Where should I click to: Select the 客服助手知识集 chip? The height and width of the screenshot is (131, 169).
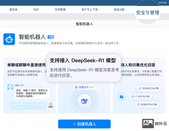coord(147,105)
